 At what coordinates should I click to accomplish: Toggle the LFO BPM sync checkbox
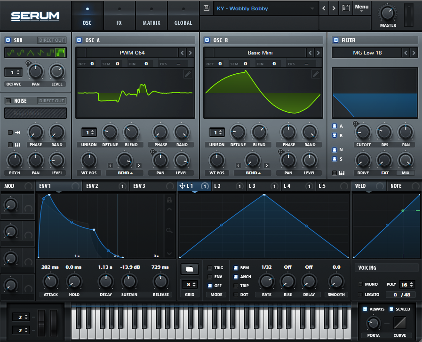[236, 268]
